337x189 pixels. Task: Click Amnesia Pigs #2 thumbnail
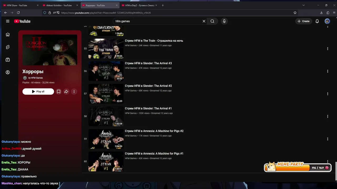(106, 139)
